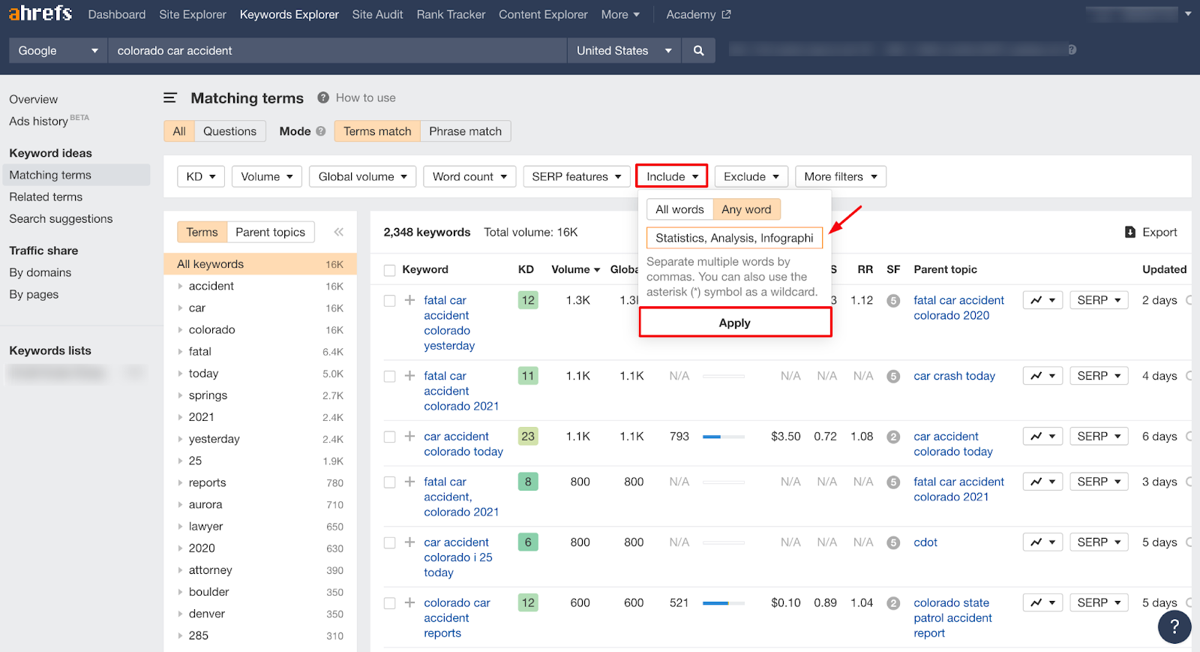Click SF badge 5 in fatal car accident colorado 2020 row
Image resolution: width=1200 pixels, height=652 pixels.
[893, 301]
